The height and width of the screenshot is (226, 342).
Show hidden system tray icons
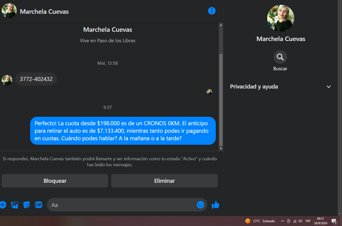click(282, 221)
